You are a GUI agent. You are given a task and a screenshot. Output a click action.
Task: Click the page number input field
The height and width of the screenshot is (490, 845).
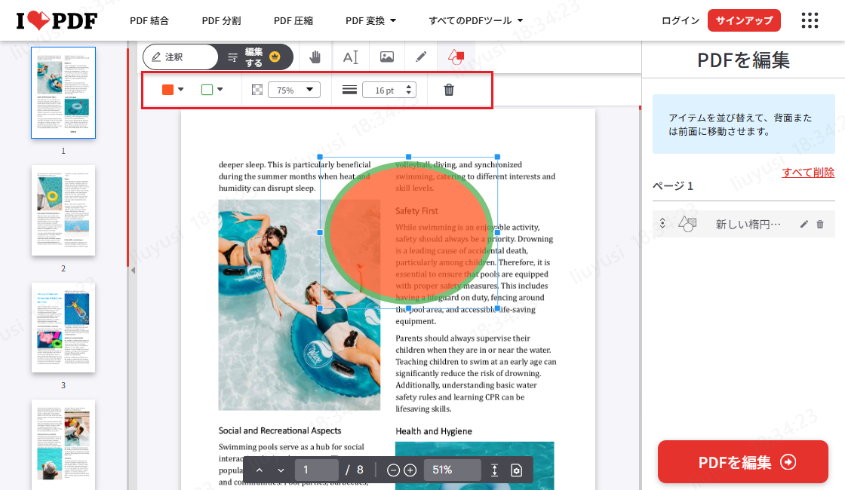pos(316,470)
